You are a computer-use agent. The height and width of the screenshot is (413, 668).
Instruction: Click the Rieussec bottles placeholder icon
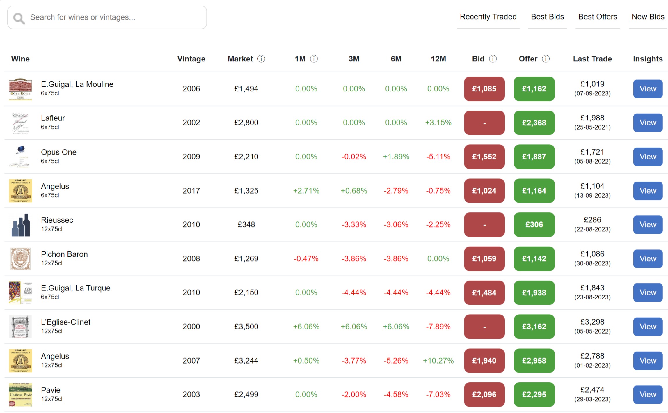point(21,225)
